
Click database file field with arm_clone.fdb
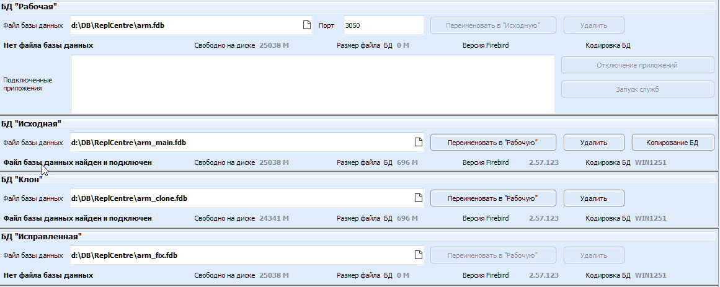click(x=247, y=198)
